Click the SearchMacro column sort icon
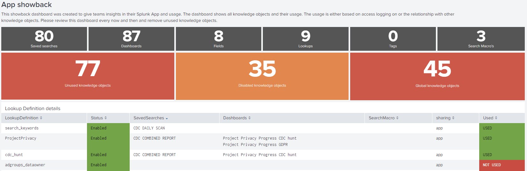Viewport: 527px width, 171px height. 397,118
